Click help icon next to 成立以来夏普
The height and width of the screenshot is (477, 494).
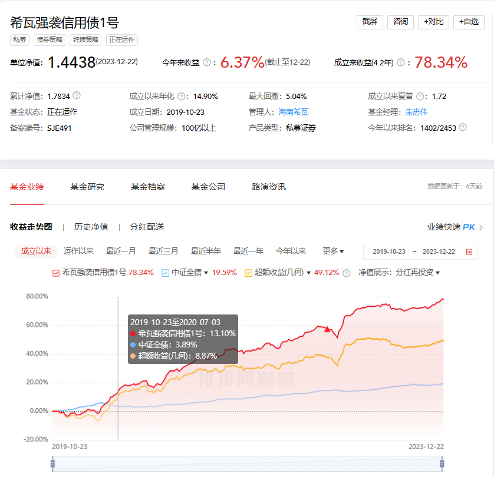click(420, 96)
